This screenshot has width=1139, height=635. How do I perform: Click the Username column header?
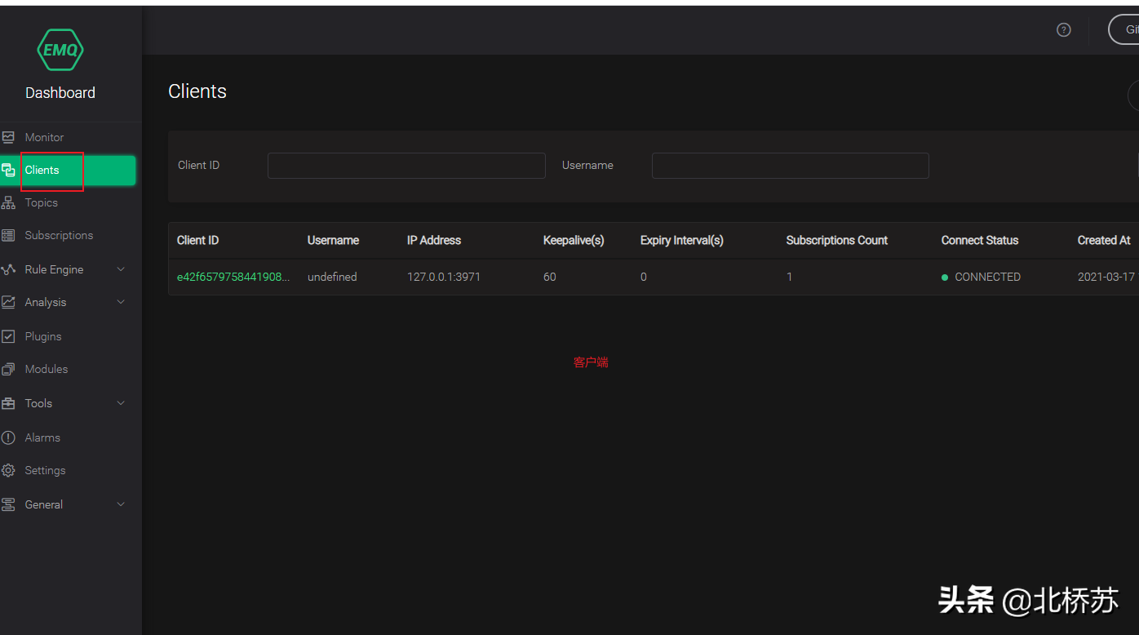[333, 240]
